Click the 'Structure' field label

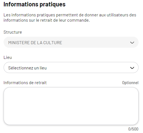(13, 32)
